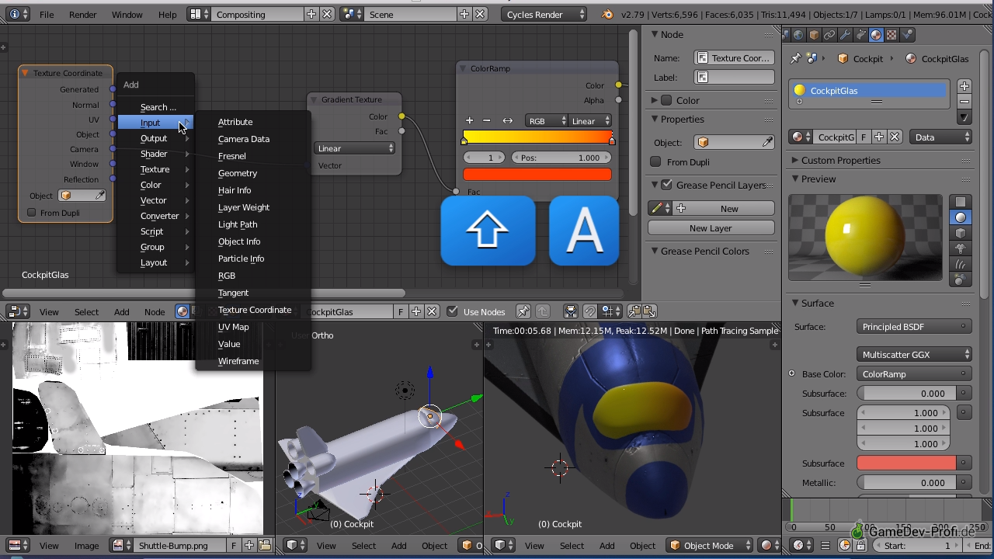
Task: Open the Material properties tab
Action: [x=876, y=35]
